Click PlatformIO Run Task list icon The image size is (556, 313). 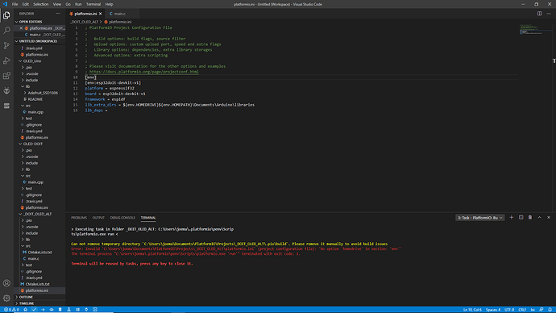[77, 310]
